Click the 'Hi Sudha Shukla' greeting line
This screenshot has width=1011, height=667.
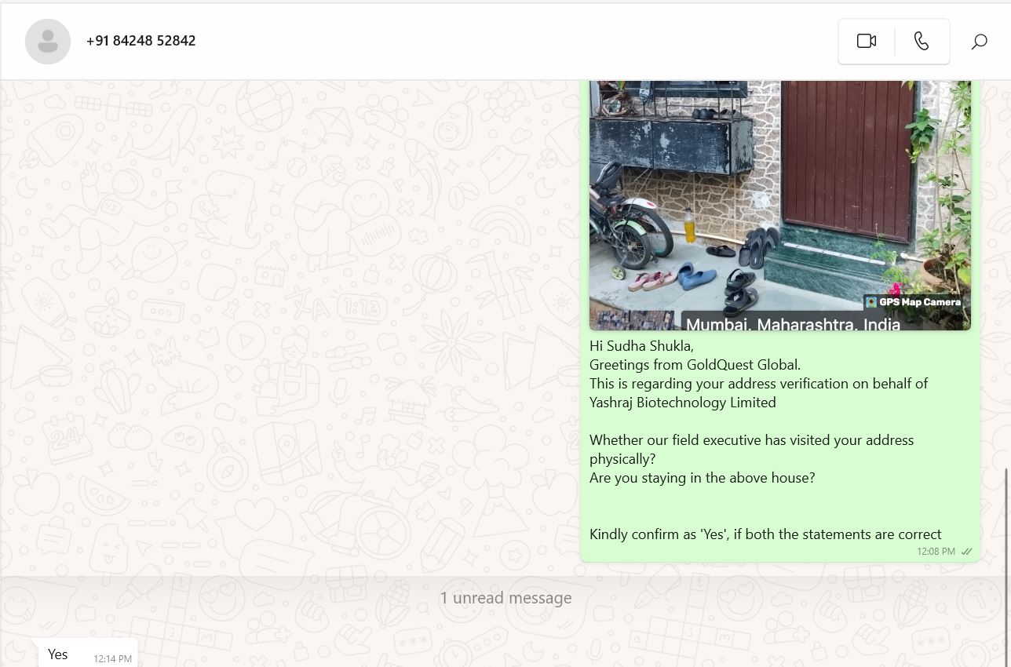641,346
